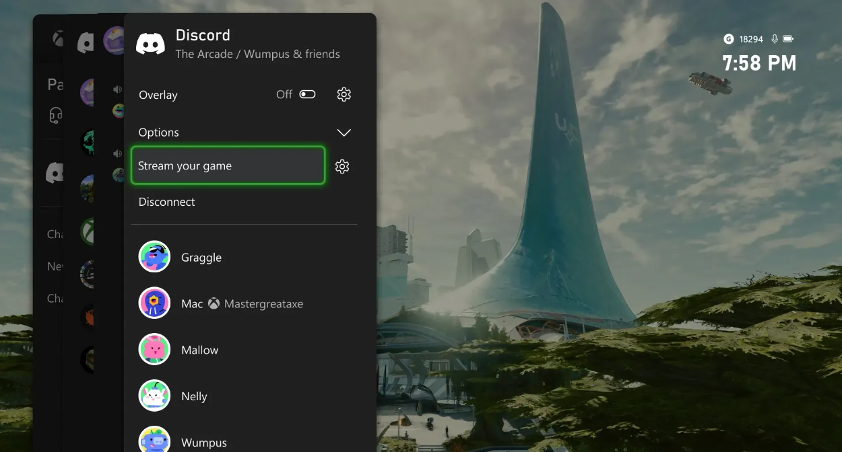The width and height of the screenshot is (842, 452).
Task: Click the controller battery icon
Action: (x=789, y=39)
